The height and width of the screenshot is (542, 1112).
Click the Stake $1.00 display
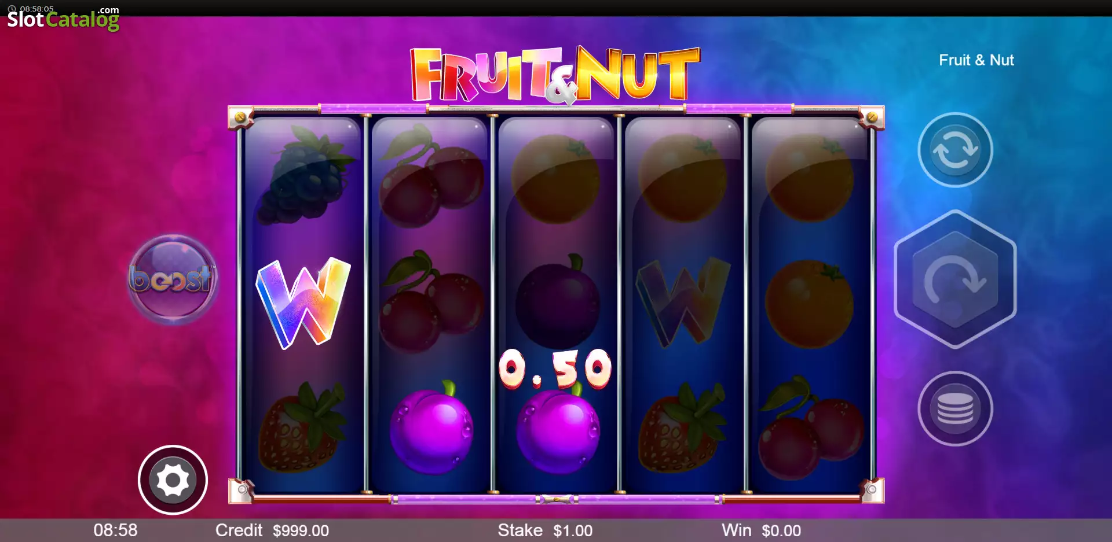coord(545,530)
